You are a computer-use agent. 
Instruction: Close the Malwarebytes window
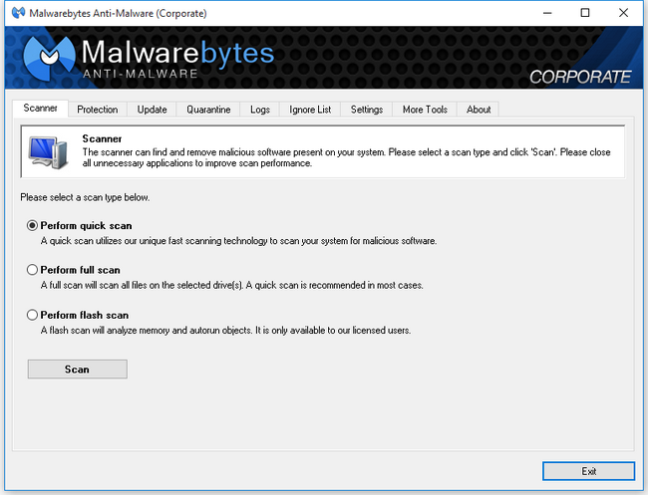(x=624, y=13)
